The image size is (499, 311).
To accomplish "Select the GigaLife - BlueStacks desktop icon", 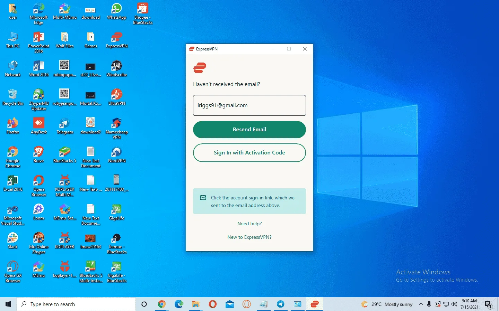I will 117,272.
